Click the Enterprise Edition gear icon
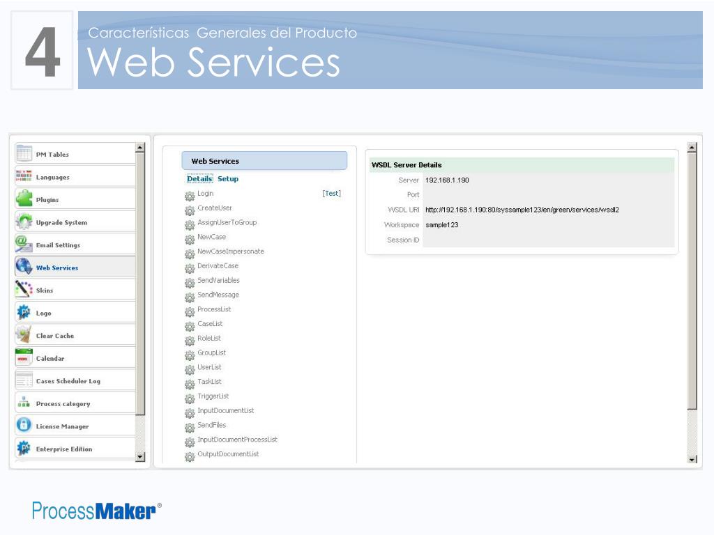 coord(24,448)
